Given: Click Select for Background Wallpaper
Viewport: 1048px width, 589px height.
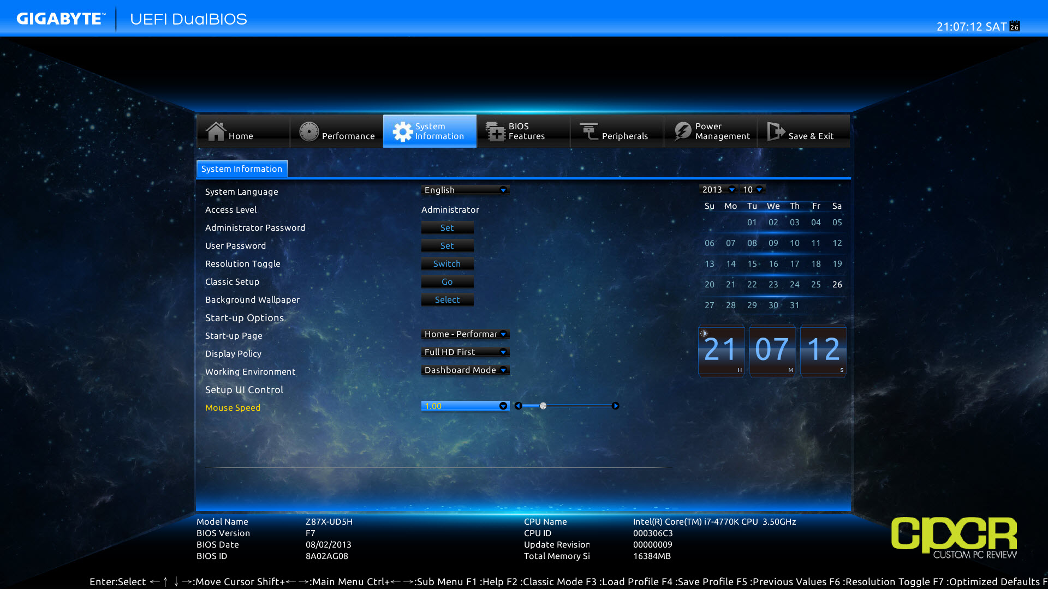Looking at the screenshot, I should tap(447, 300).
